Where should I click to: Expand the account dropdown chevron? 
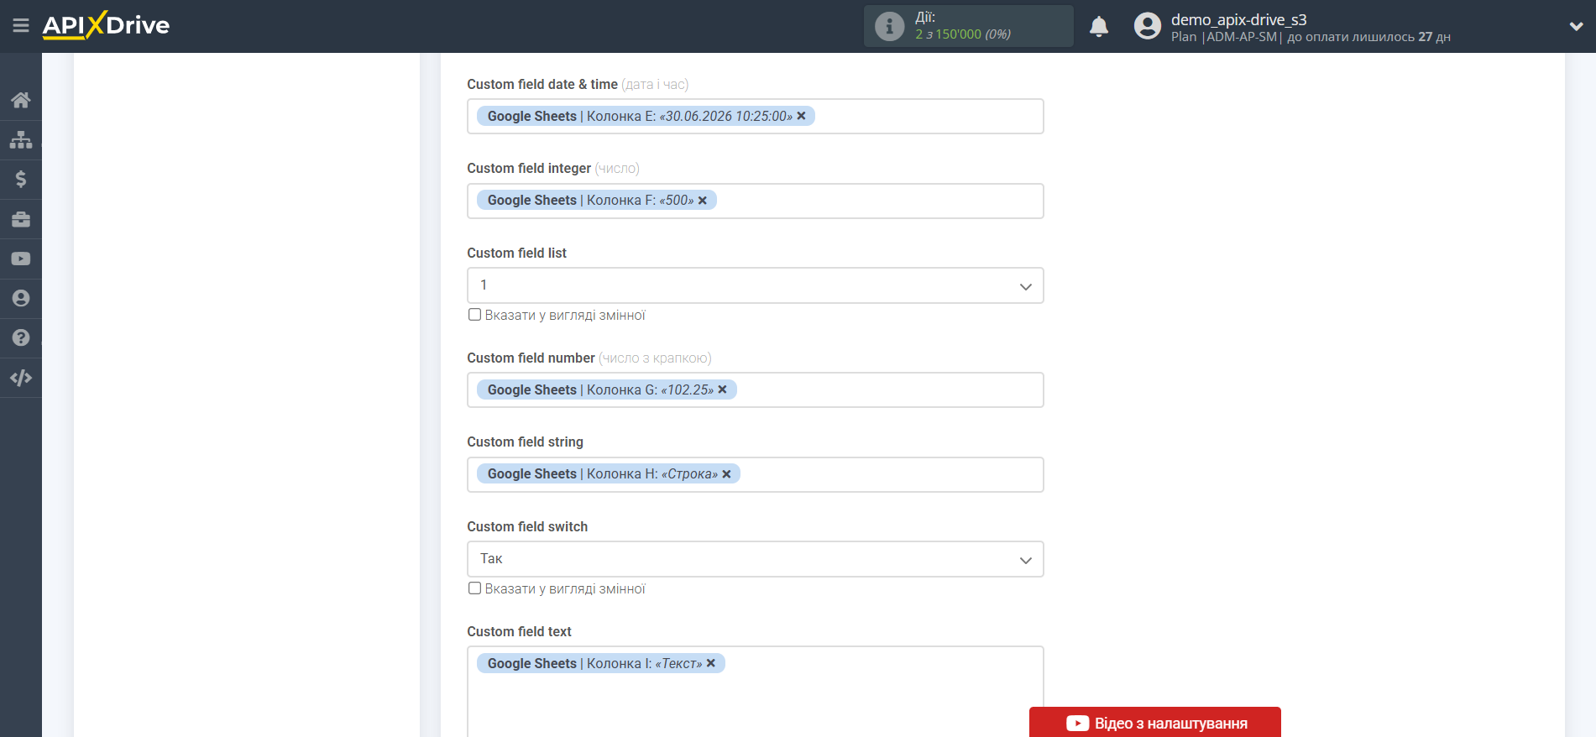pos(1576,26)
